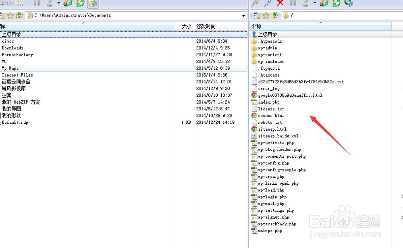Select sitemap_baidu.xml in the remote pane
The width and height of the screenshot is (403, 248).
click(x=275, y=136)
